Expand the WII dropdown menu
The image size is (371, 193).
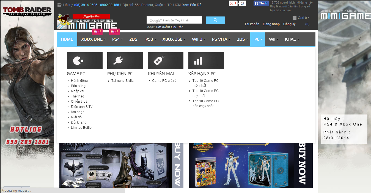point(274,39)
